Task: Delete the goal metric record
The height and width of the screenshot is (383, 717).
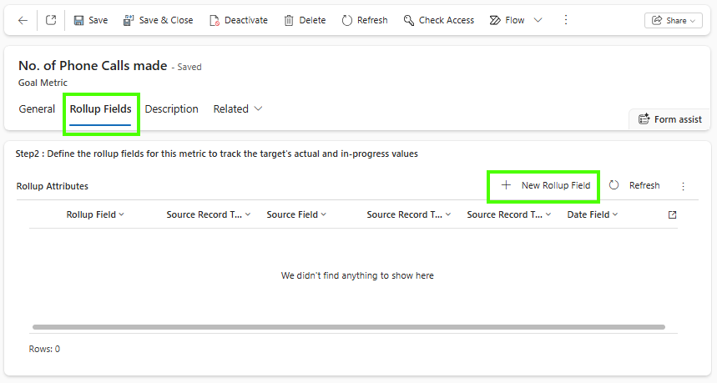Action: (305, 20)
